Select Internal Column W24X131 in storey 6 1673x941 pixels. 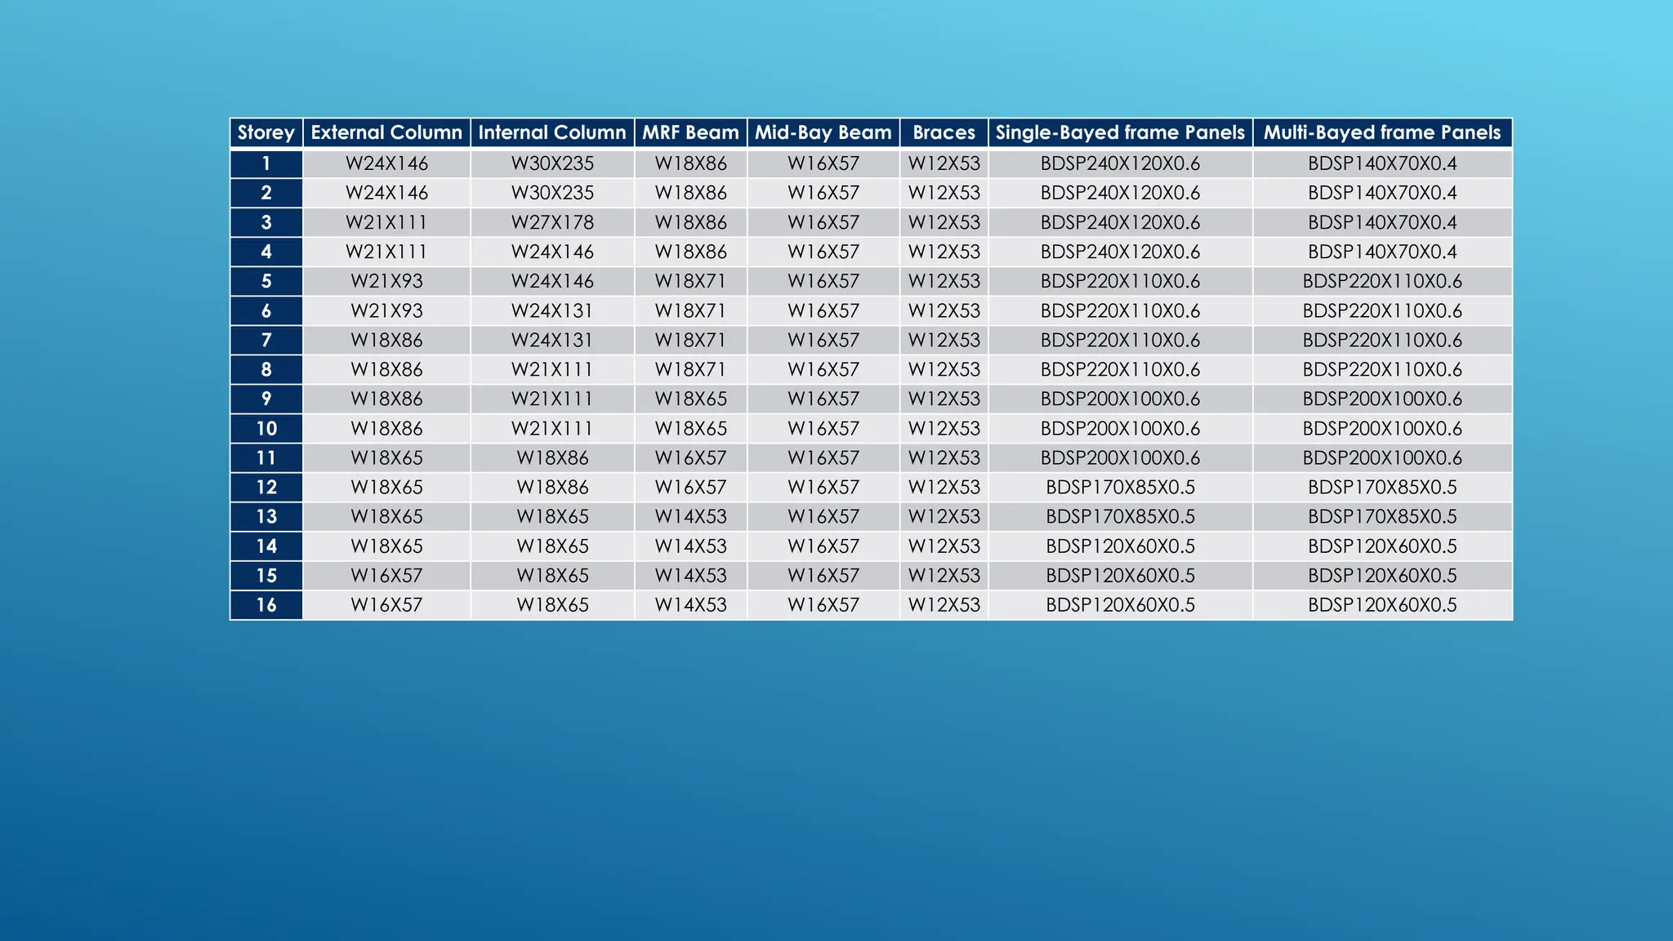tap(552, 310)
